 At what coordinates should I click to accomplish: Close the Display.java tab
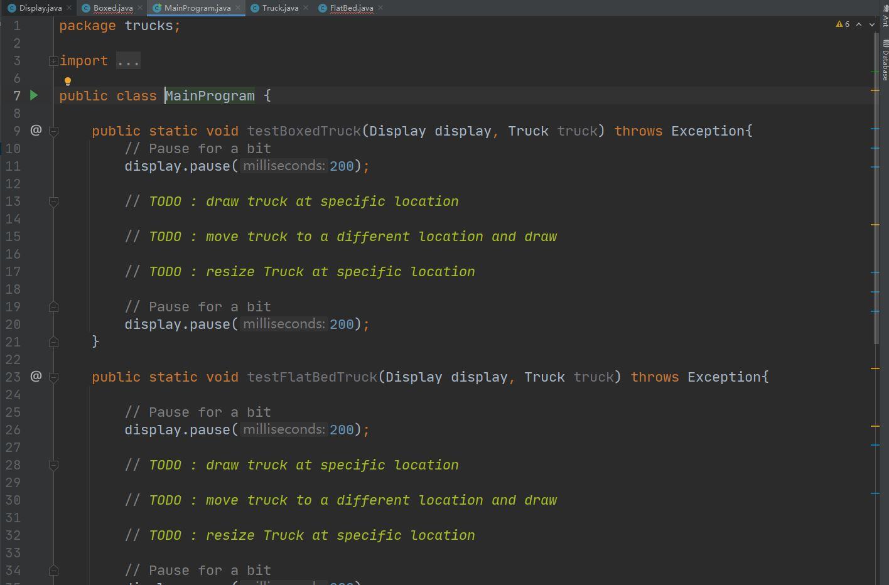(69, 8)
